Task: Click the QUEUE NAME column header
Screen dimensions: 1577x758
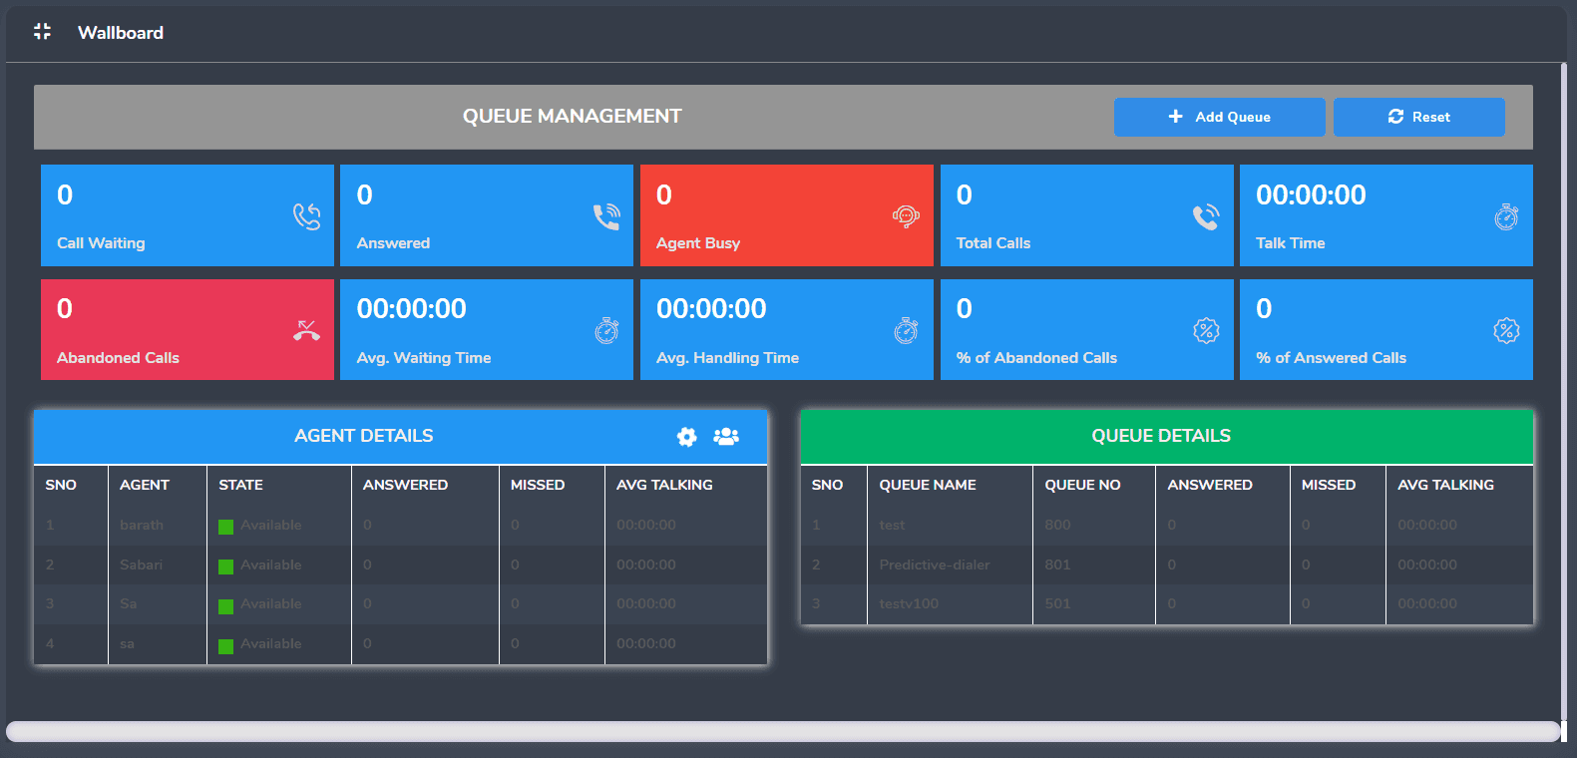Action: (928, 485)
